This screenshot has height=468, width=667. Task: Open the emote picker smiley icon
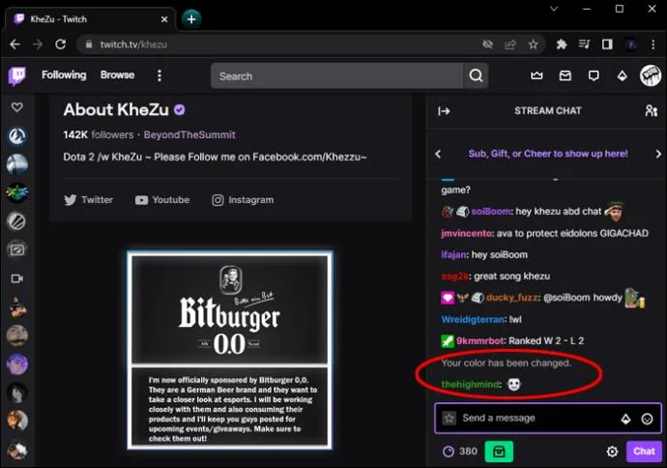(x=647, y=419)
